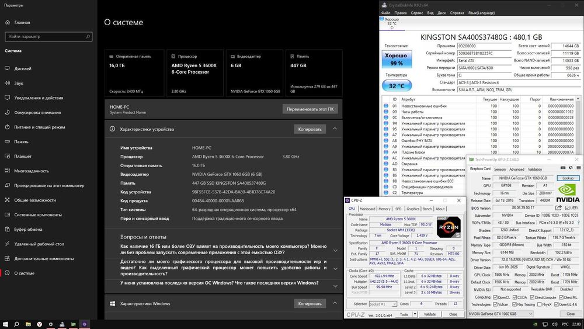Click Validate button in CPU-Z
Viewport: 584px width, 329px height.
[x=430, y=314]
